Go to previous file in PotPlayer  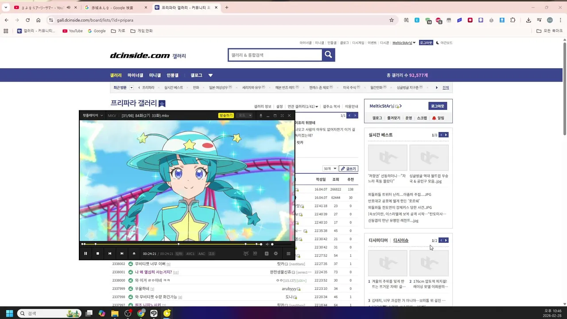(109, 253)
